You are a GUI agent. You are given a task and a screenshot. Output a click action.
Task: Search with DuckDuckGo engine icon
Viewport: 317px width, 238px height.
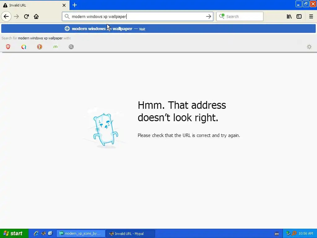40,47
